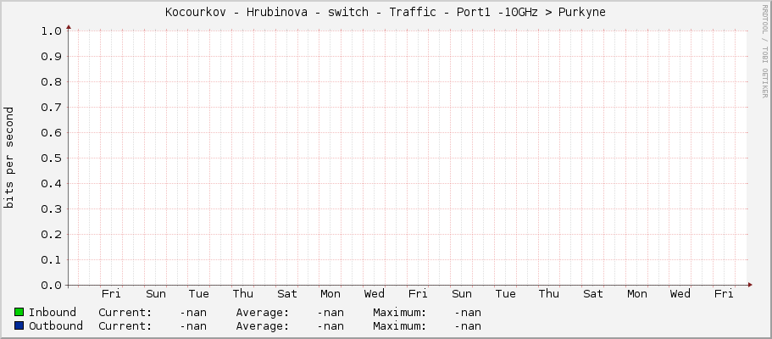The image size is (772, 339).
Task: Click 'Average:' in the Inbound row
Action: pos(262,313)
